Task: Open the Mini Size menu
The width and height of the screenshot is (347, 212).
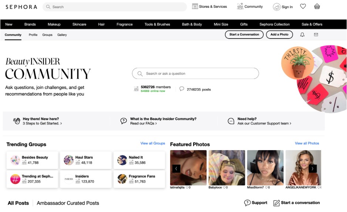Action: tap(221, 24)
